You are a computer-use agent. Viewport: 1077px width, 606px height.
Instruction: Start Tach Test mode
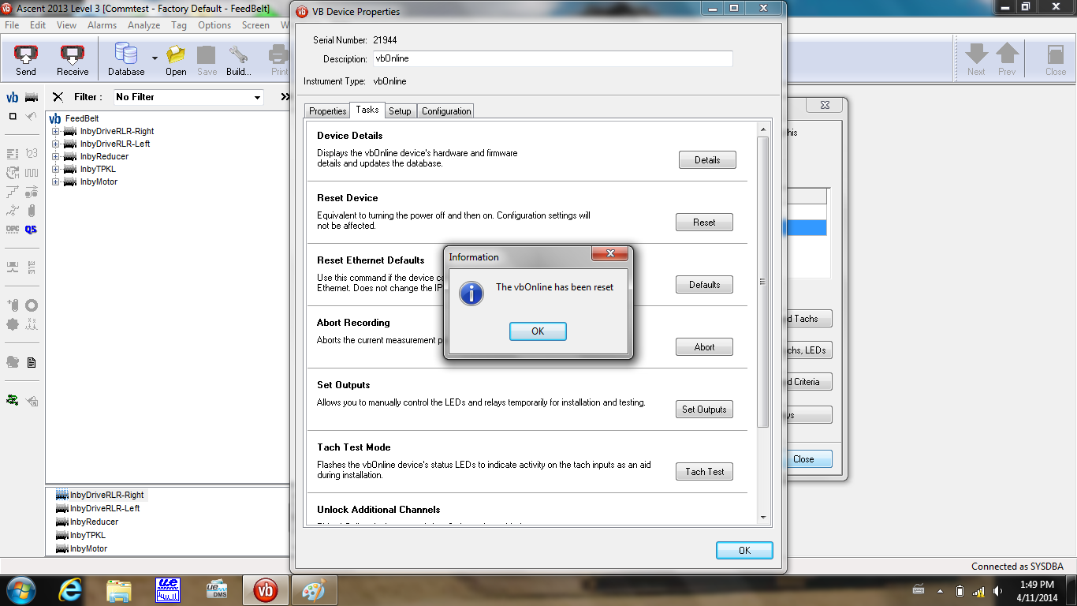coord(704,471)
